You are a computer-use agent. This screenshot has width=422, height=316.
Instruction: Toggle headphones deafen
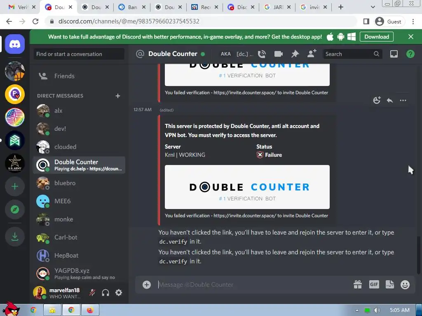pyautogui.click(x=105, y=293)
